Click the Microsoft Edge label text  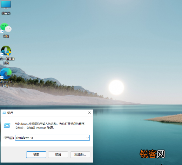[x=6, y=84]
